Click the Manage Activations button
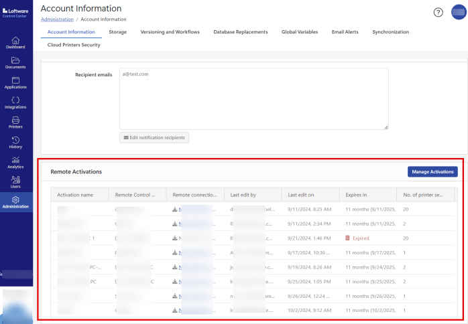 (432, 172)
